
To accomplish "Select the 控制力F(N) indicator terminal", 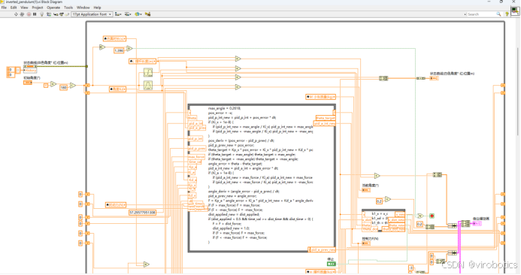I will point(366,243).
